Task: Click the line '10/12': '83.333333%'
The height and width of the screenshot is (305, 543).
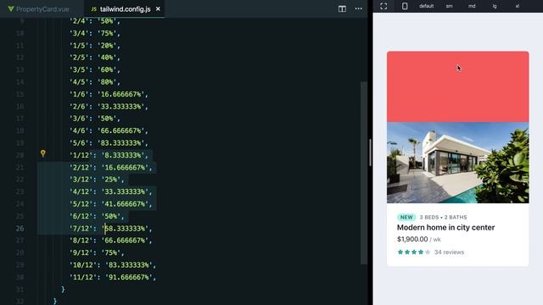Action: tap(113, 265)
